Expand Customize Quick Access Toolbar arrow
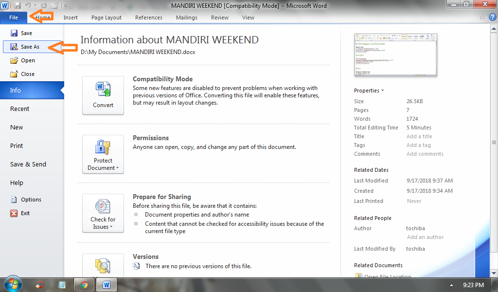 (65, 5)
